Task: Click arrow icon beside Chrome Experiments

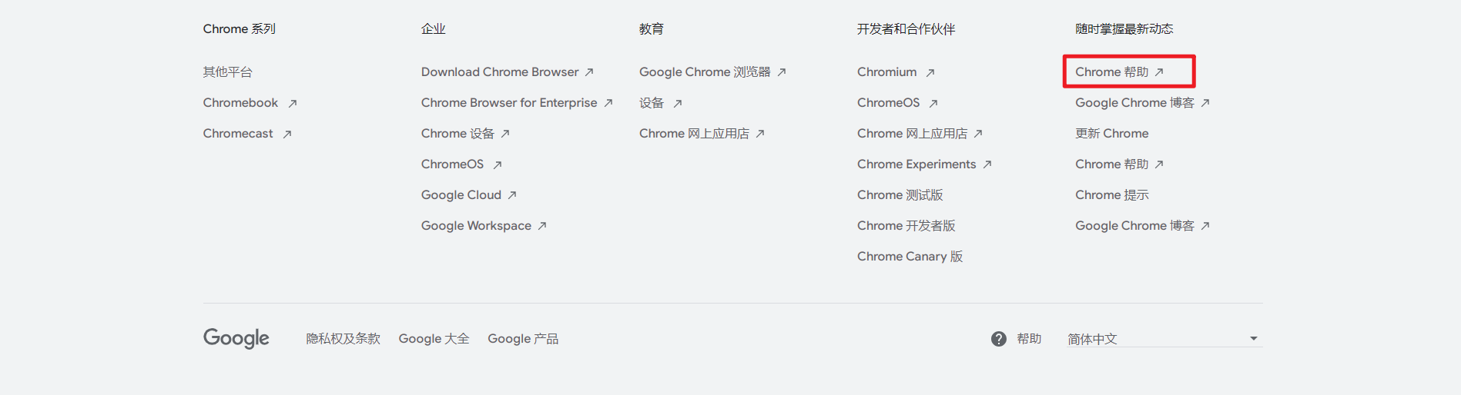Action: (x=987, y=164)
